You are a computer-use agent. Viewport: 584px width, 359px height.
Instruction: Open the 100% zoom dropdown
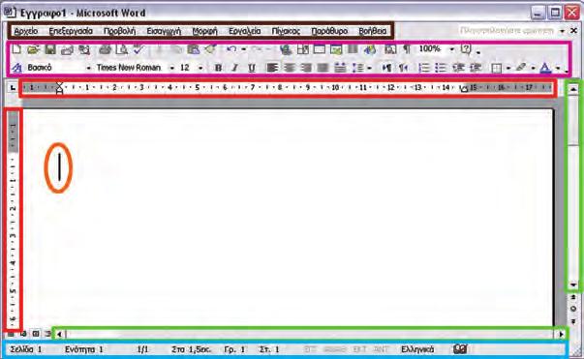click(451, 49)
